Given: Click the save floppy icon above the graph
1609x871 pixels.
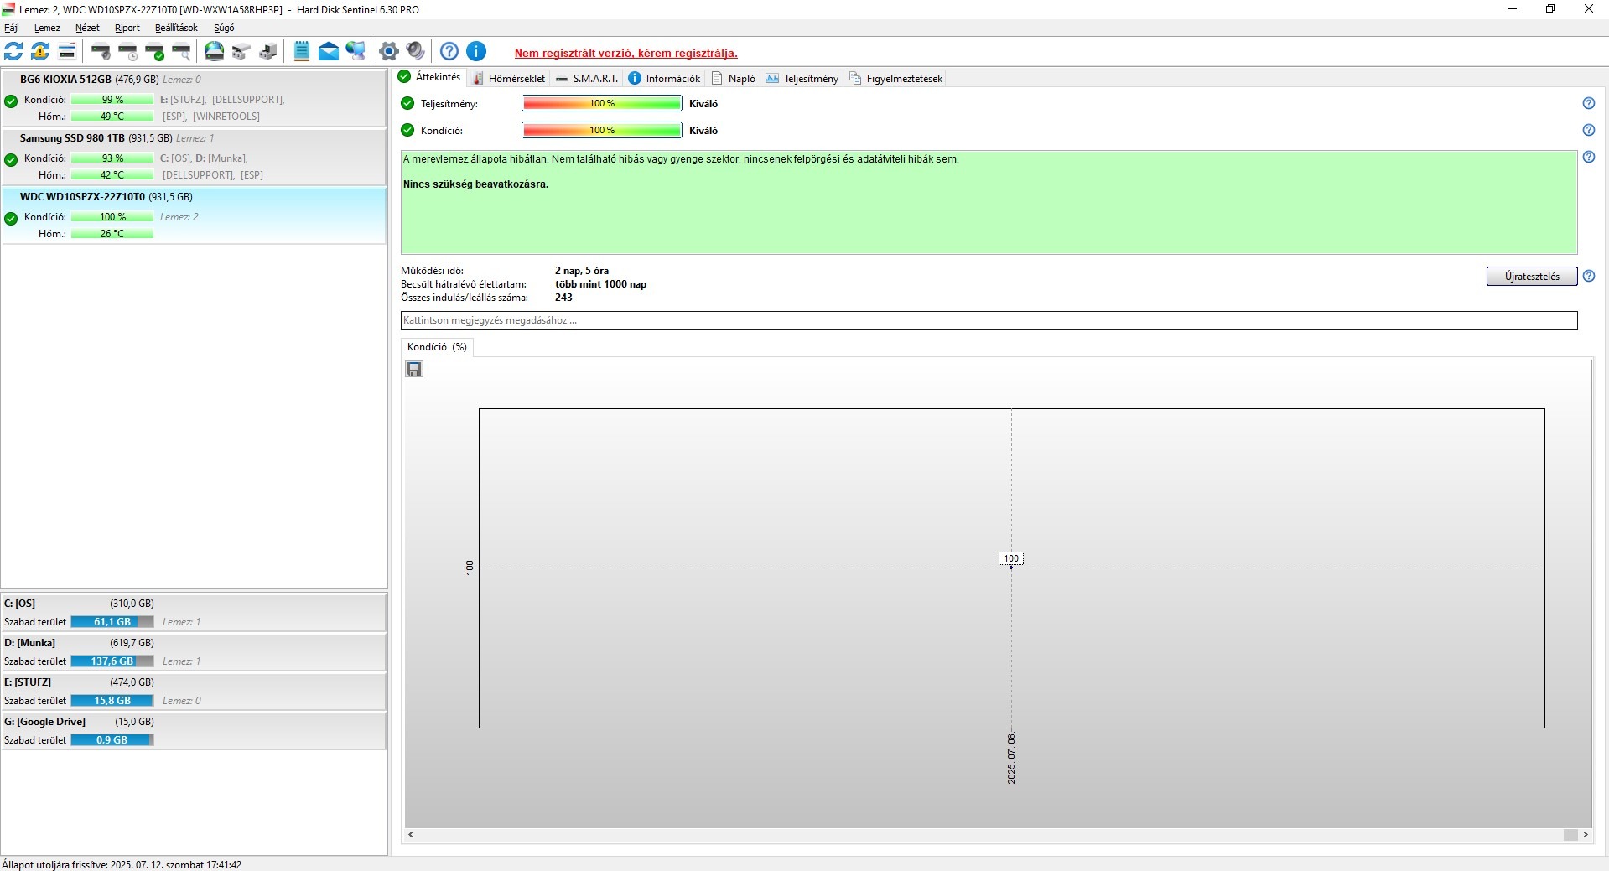Looking at the screenshot, I should tap(414, 369).
